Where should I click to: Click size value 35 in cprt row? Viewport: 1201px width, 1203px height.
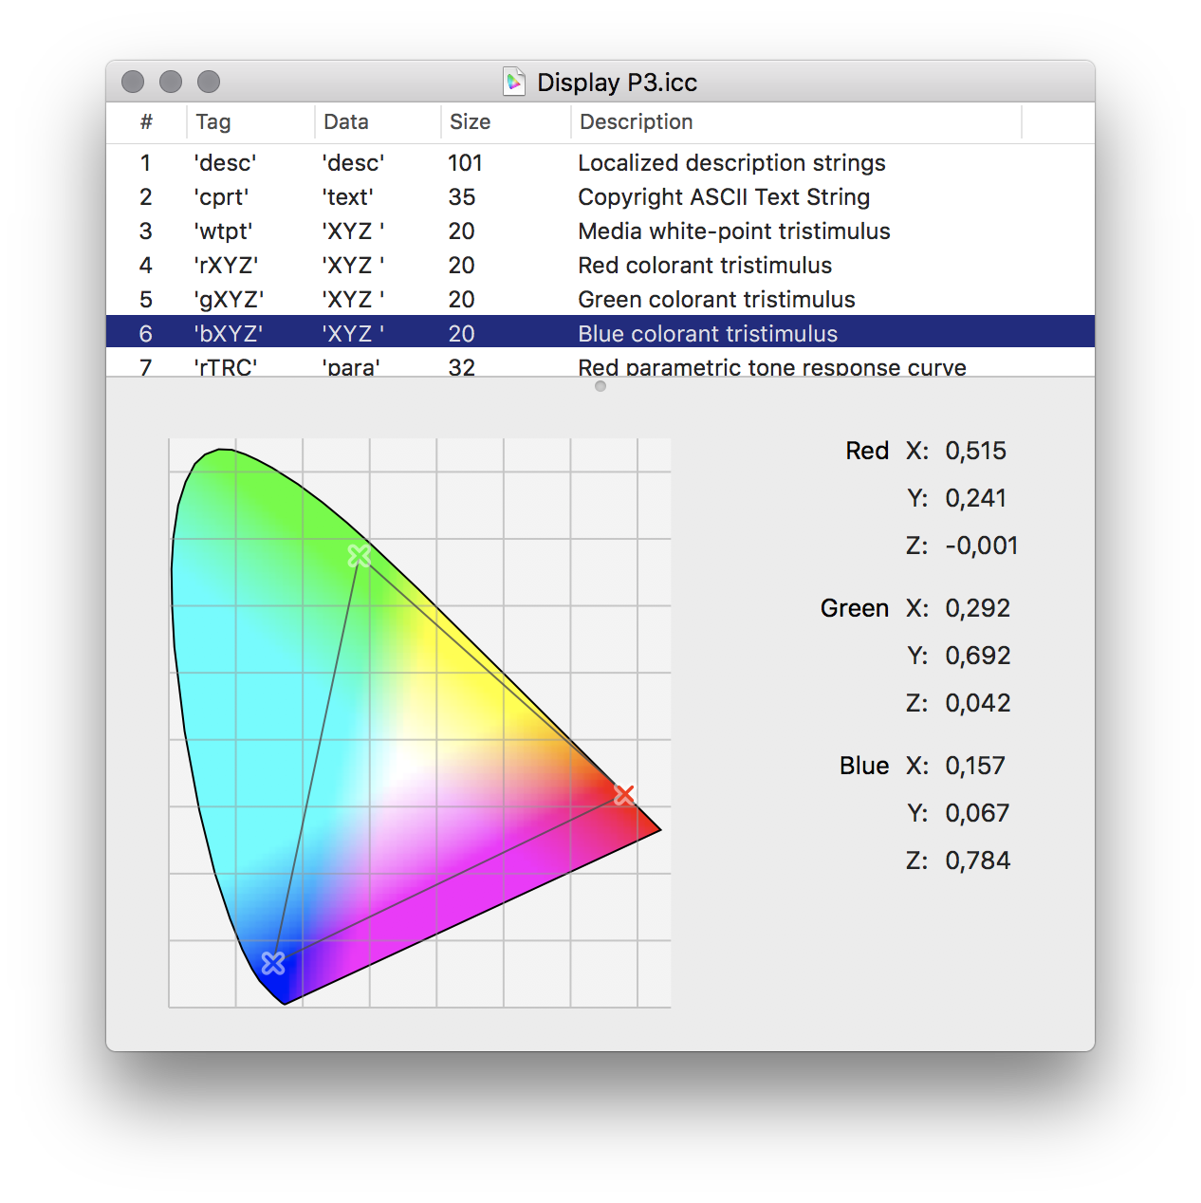[x=462, y=197]
